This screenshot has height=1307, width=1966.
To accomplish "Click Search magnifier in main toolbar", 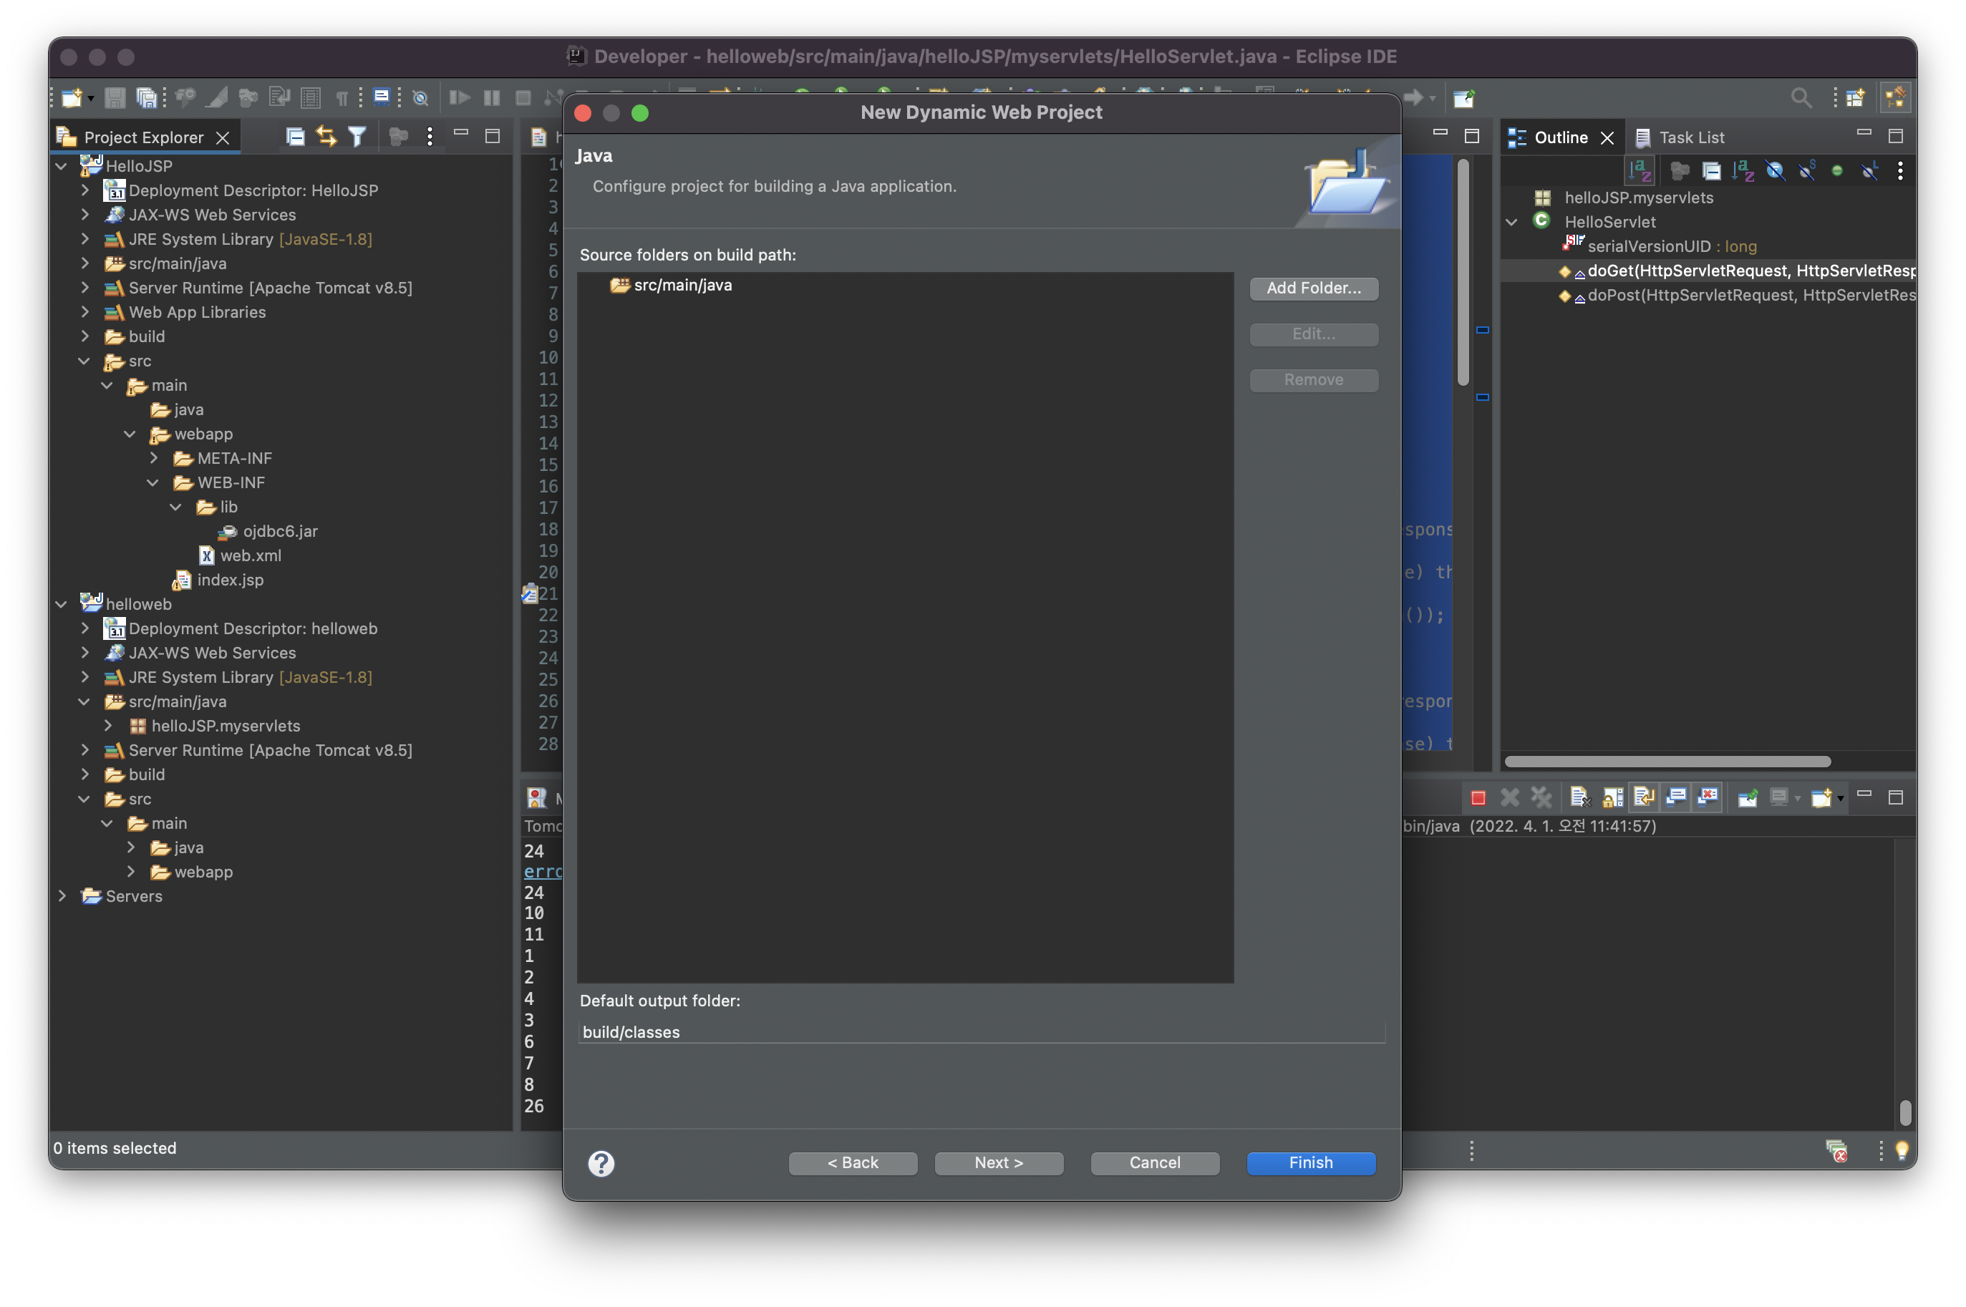I will (x=1801, y=98).
